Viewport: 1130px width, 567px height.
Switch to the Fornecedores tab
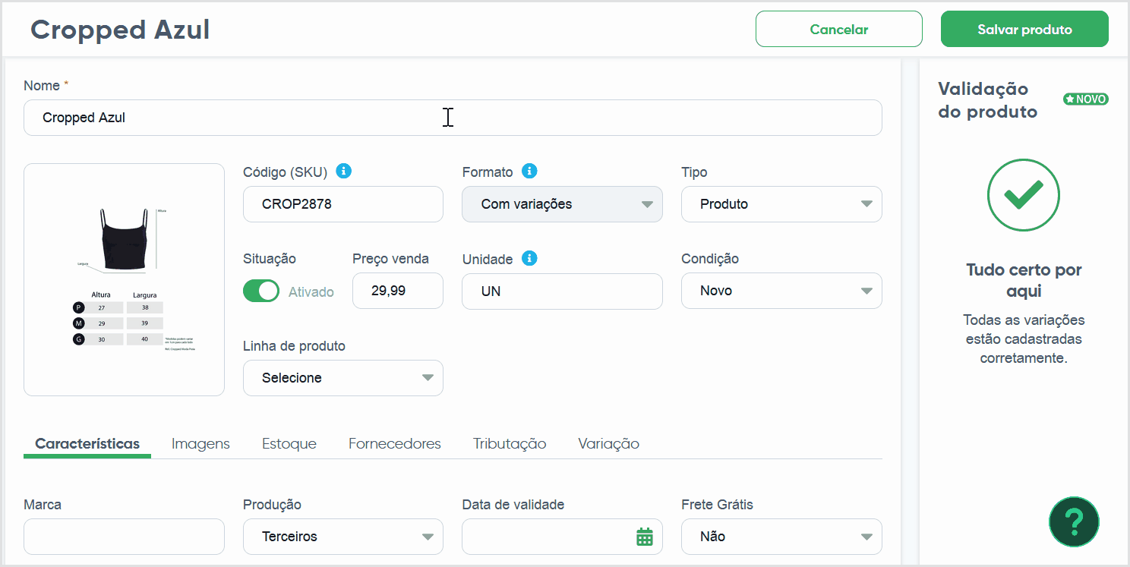(395, 444)
